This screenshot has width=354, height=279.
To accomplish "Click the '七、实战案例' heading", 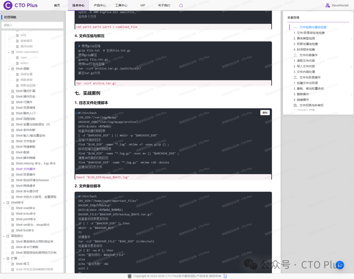I will tap(88, 93).
